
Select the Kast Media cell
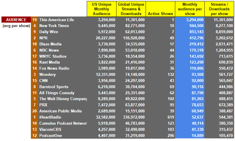[x=49, y=62]
